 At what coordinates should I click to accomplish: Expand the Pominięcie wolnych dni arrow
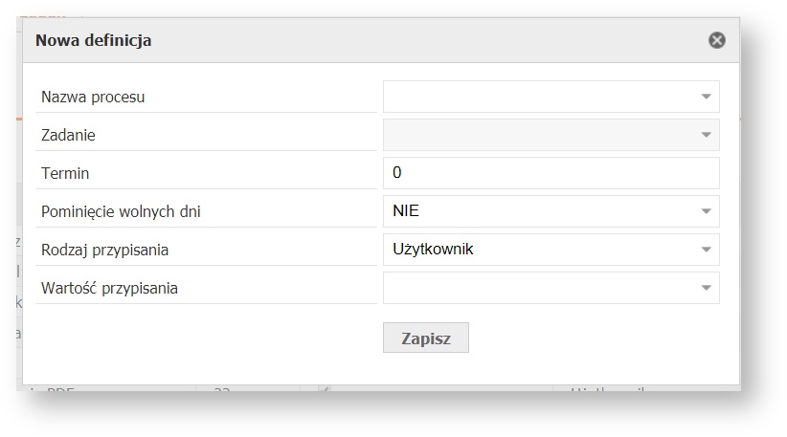706,211
